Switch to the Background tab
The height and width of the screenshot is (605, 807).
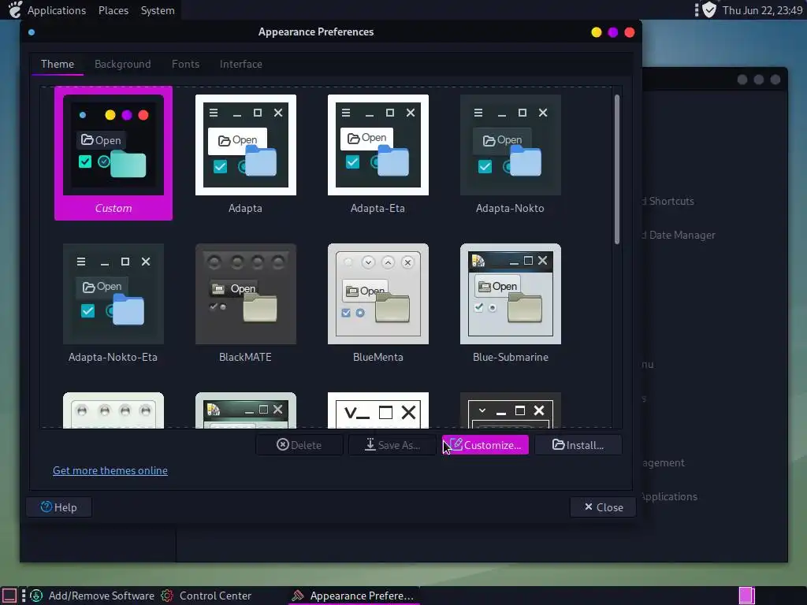point(122,64)
